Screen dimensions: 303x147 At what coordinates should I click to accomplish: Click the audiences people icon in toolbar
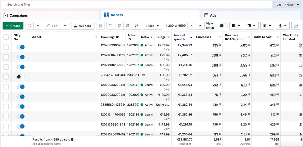coord(128,26)
